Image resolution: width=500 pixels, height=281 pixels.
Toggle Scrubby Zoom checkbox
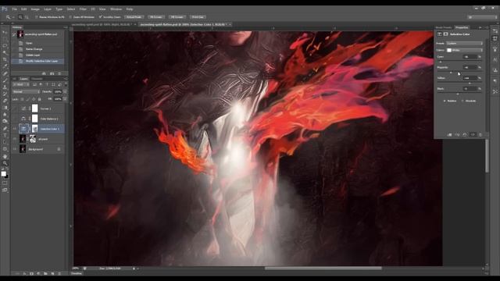click(101, 17)
